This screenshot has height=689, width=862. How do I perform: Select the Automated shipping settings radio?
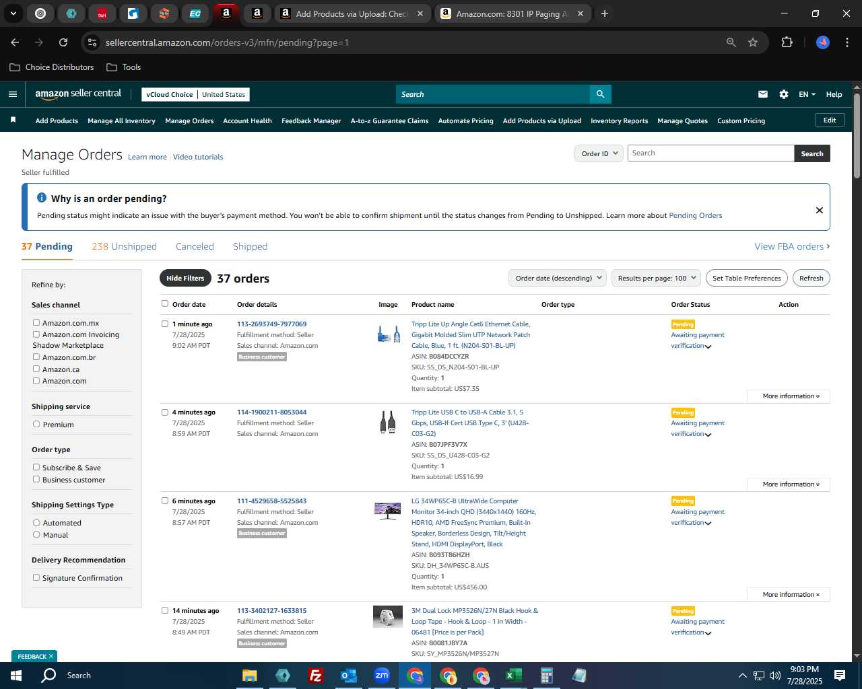36,522
